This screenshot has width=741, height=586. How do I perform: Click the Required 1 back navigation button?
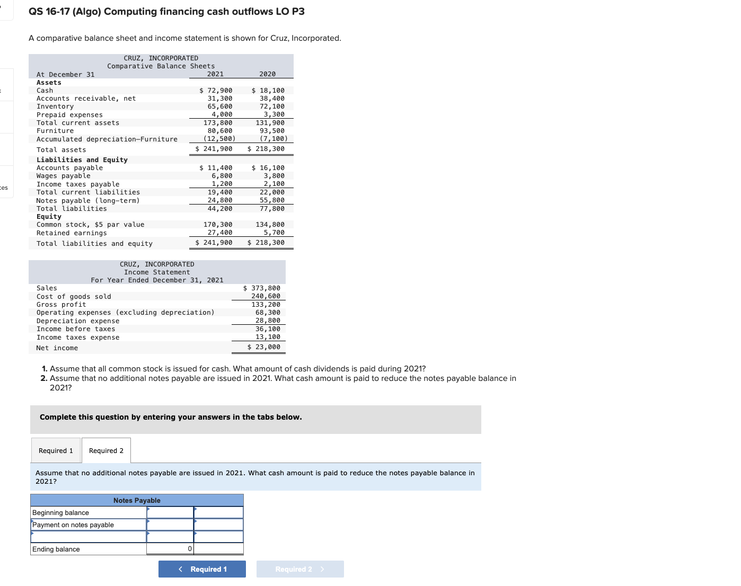point(202,569)
